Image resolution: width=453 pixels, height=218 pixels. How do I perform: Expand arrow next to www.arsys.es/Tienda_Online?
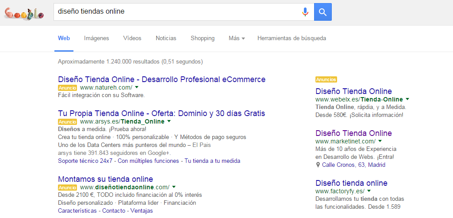(x=169, y=121)
